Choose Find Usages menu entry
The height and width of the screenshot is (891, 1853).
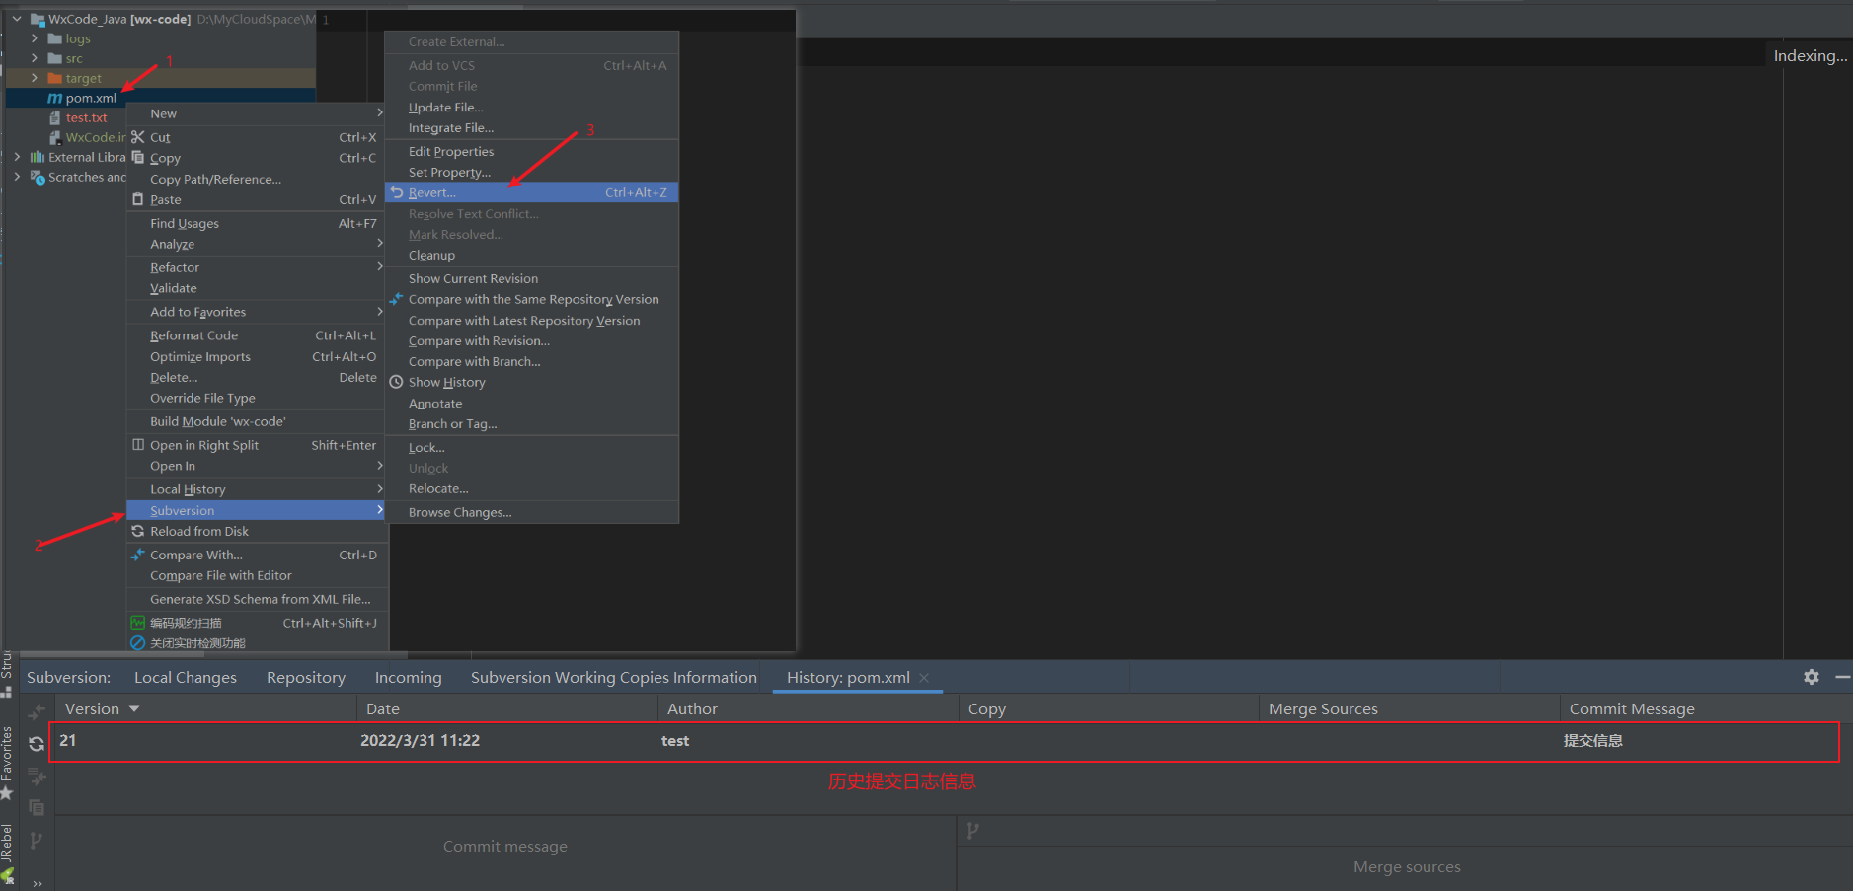tap(257, 223)
